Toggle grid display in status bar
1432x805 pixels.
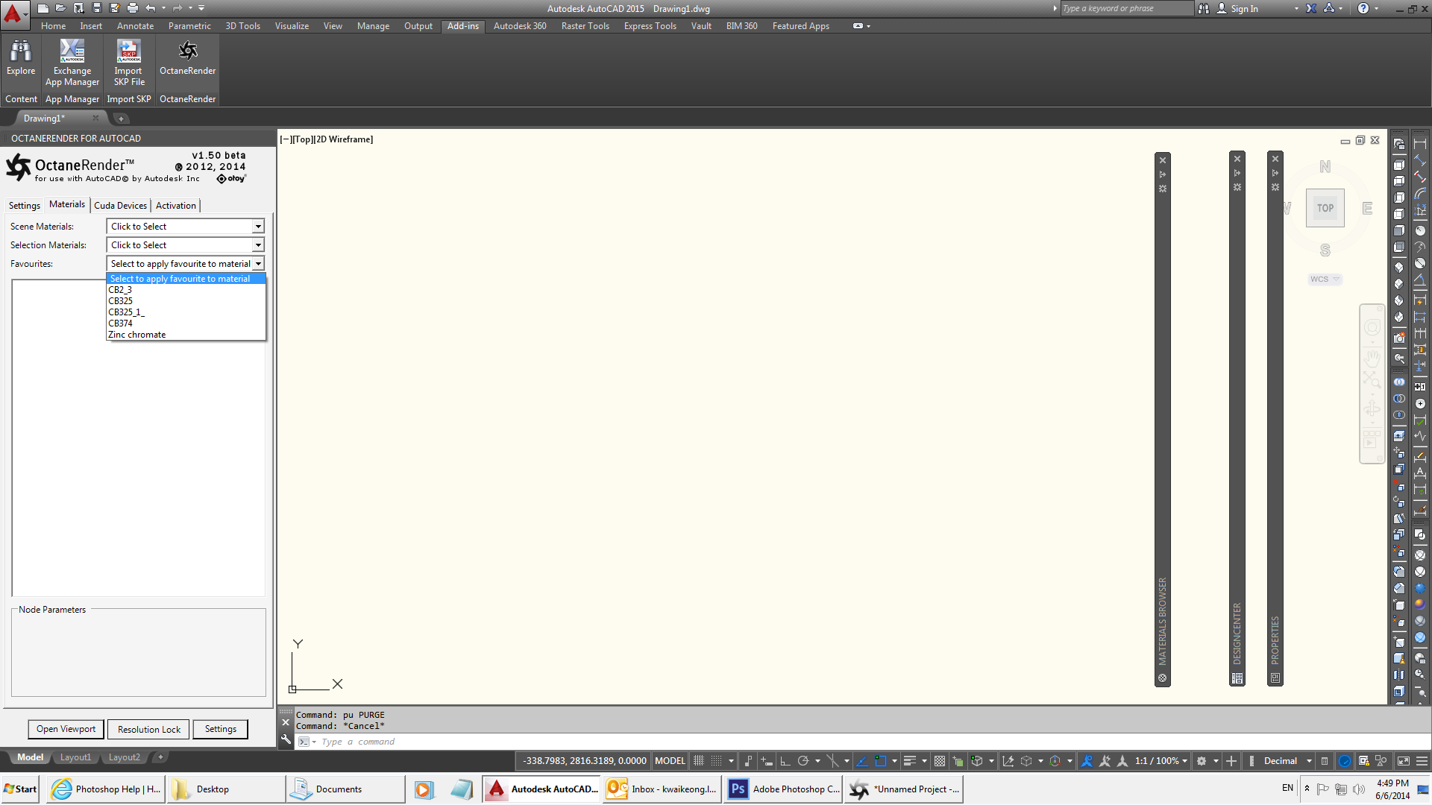[699, 761]
